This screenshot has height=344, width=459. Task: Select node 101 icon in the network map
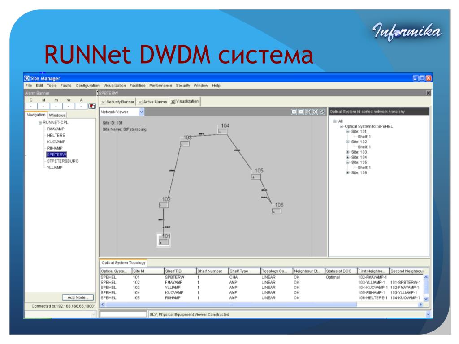pos(163,242)
